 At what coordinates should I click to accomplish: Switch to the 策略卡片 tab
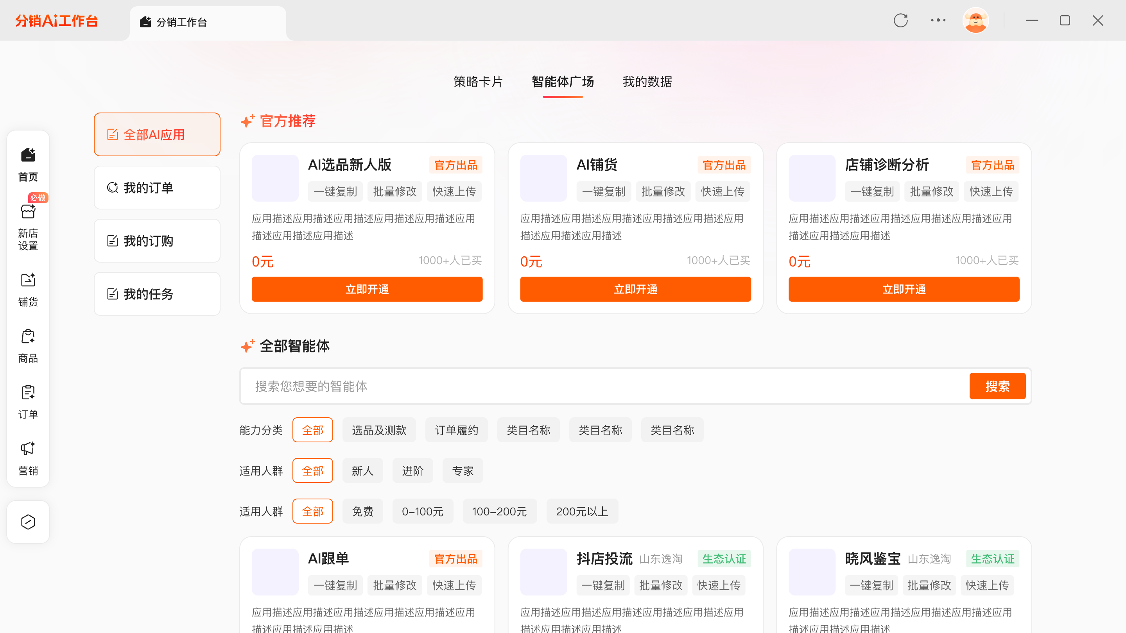point(478,82)
